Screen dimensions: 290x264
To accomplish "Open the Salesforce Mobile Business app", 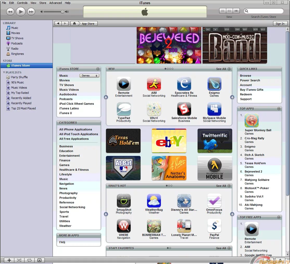I will 184,109.
